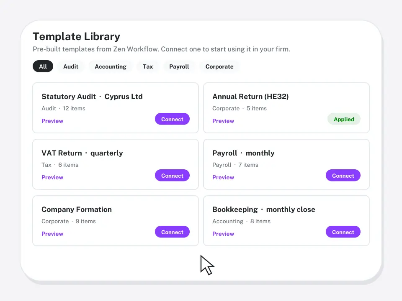The height and width of the screenshot is (301, 402).
Task: Click the 'Accounting · 8 items' label
Action: point(241,221)
